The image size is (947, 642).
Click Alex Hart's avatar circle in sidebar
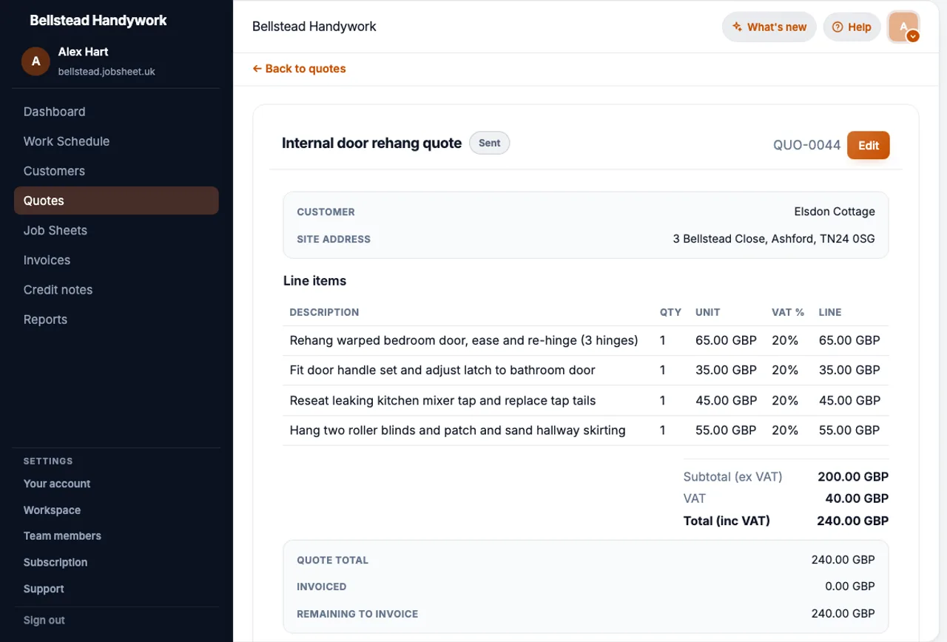(x=36, y=61)
